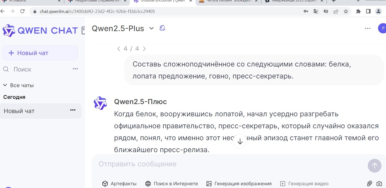Viewport: 386px width, 188px height.
Task: Click the crossed-eye tracking protection icon
Action: coord(326,11)
